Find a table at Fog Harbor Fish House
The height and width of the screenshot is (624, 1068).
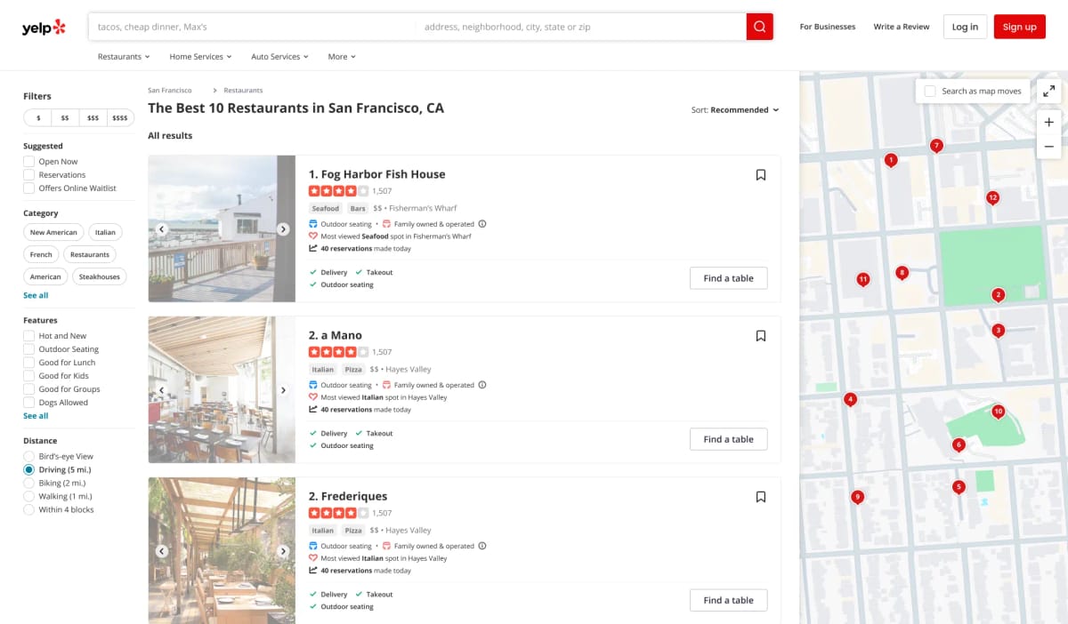click(x=728, y=278)
